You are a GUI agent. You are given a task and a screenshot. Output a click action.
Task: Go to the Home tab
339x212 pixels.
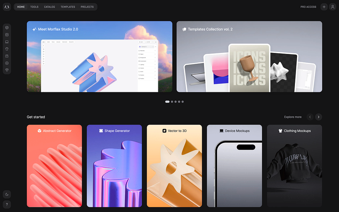click(x=21, y=7)
